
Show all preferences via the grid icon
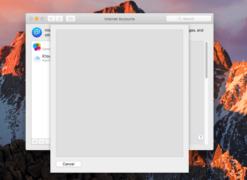[71, 19]
